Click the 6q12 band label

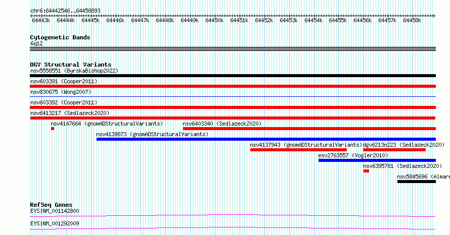coord(36,43)
